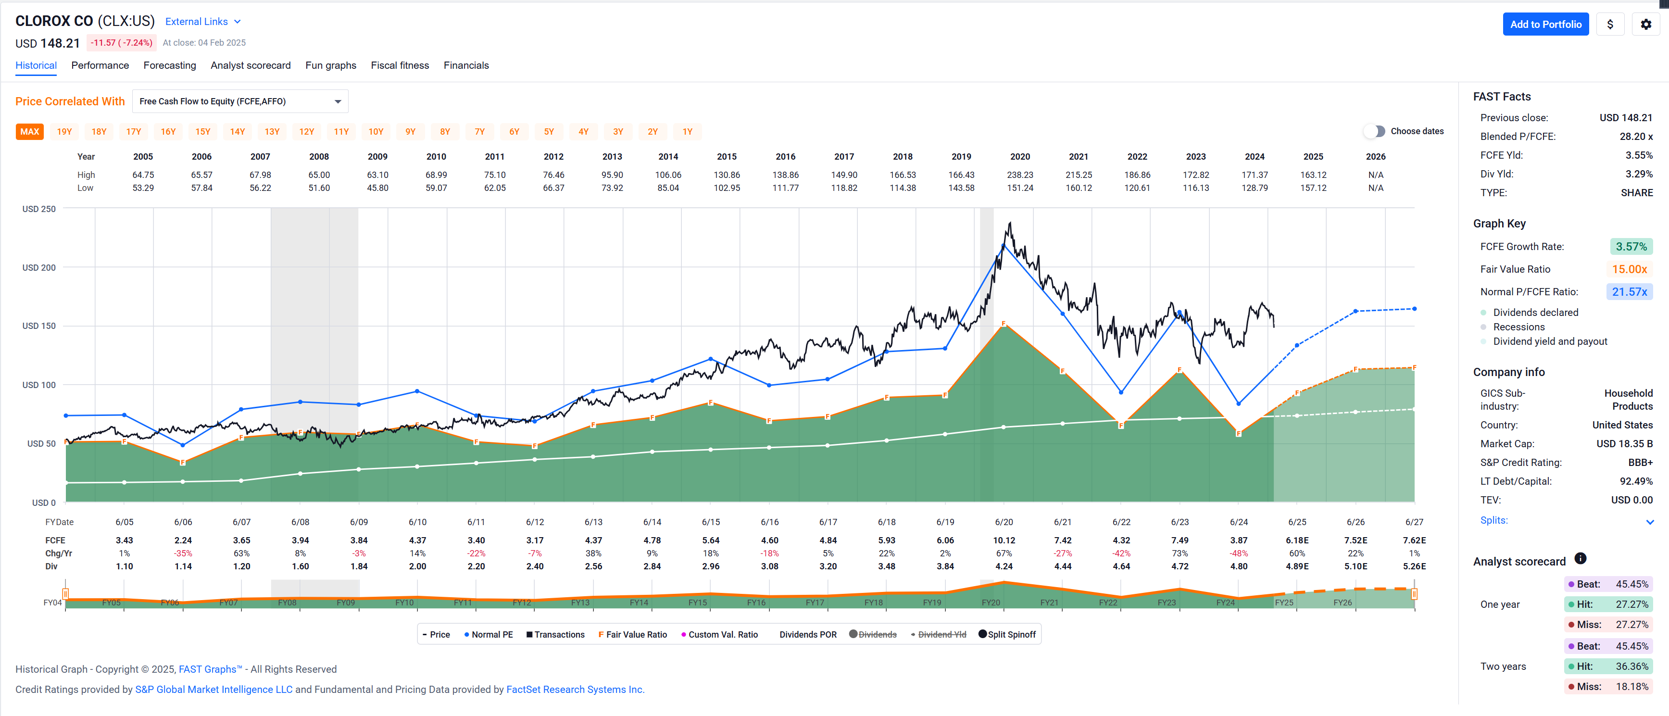Click the 2020 High value 238.23
Screen dimensions: 1669x716
tap(1020, 175)
